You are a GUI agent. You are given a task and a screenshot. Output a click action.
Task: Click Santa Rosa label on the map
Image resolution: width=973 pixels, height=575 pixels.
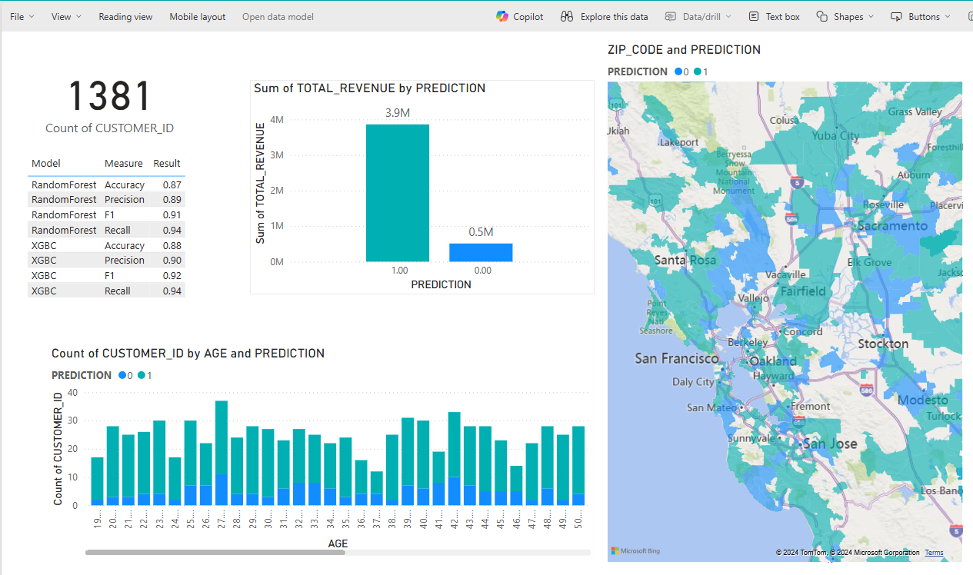point(685,260)
